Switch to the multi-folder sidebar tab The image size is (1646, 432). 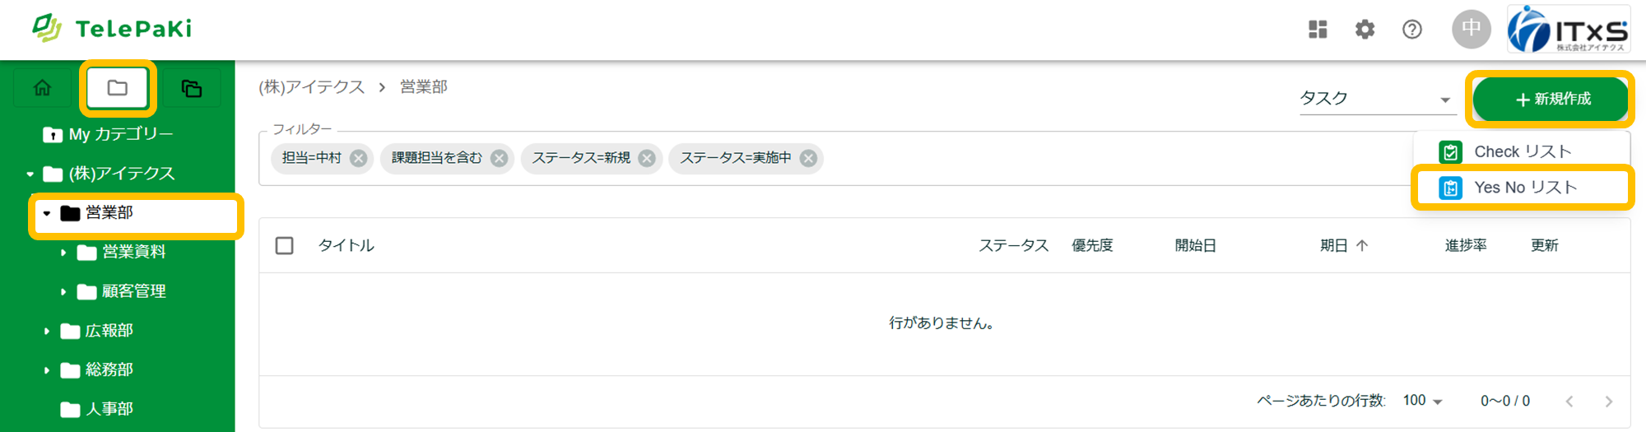point(192,88)
